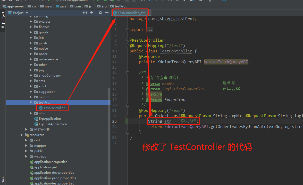Image resolution: width=303 pixels, height=185 pixels.
Task: Fold the sms method at line 22
Action: point(128,116)
